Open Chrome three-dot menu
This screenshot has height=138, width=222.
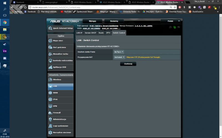point(219,7)
